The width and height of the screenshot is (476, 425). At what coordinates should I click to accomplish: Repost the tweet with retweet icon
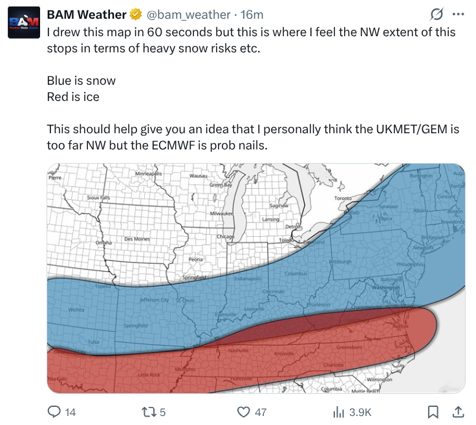[x=149, y=411]
